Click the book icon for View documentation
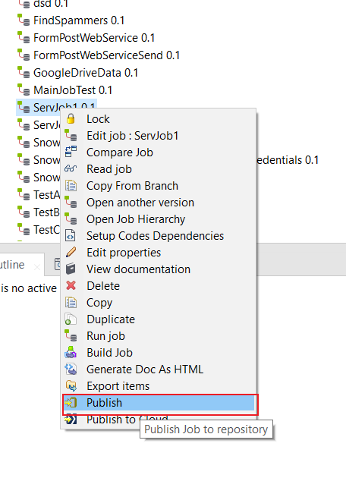Screen dimensions: 346x500 pos(71,269)
